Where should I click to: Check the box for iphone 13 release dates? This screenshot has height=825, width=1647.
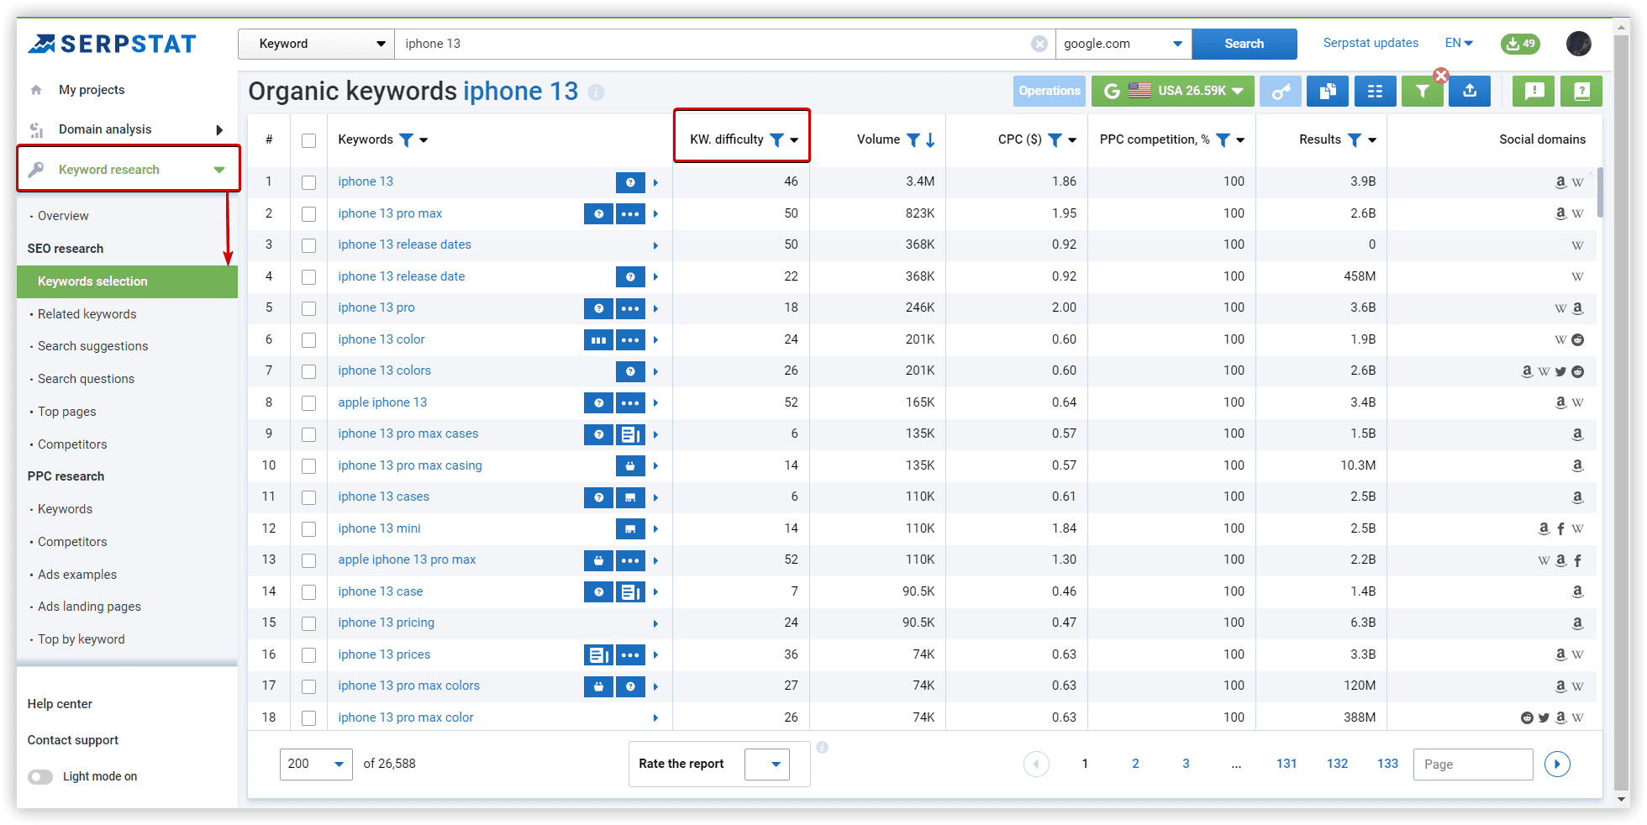tap(309, 245)
